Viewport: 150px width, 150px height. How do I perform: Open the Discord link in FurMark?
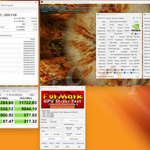coord(51,143)
